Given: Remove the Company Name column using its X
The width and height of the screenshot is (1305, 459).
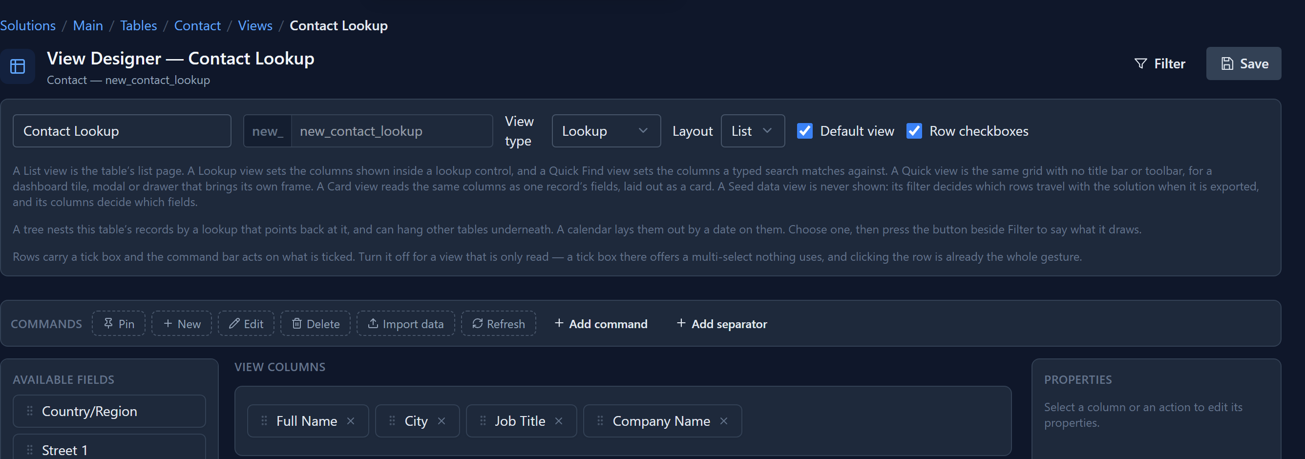Looking at the screenshot, I should (x=724, y=421).
